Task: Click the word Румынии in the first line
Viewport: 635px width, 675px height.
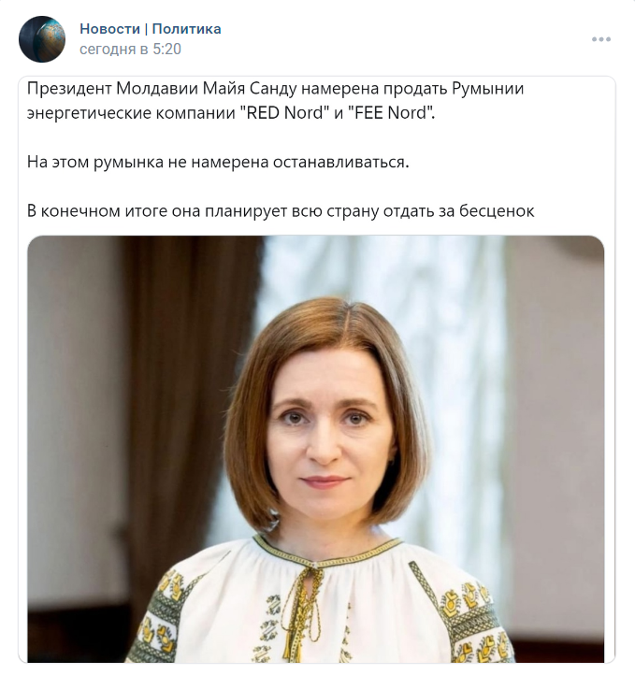Action: tap(488, 89)
